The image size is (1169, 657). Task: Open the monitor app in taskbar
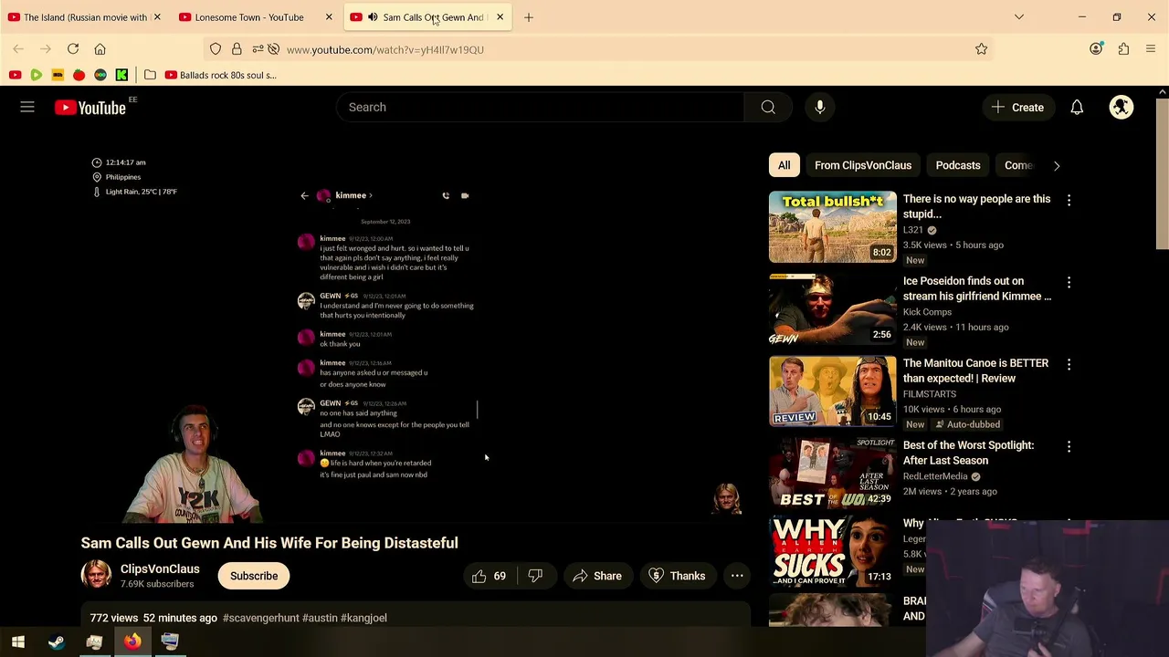170,642
